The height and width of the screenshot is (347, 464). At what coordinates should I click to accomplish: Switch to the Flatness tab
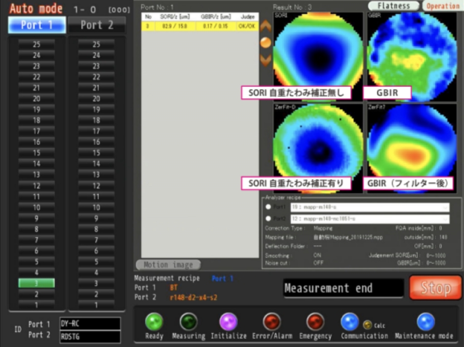click(x=394, y=6)
